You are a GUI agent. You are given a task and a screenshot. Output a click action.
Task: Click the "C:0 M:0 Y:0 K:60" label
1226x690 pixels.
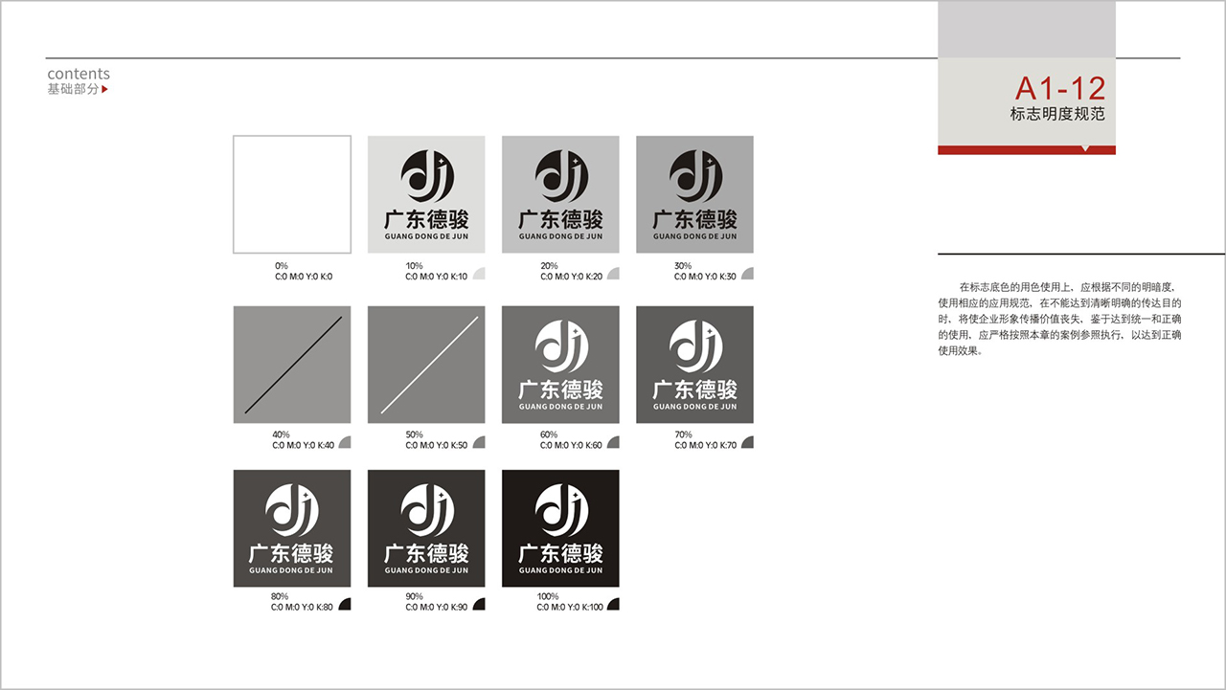[571, 445]
